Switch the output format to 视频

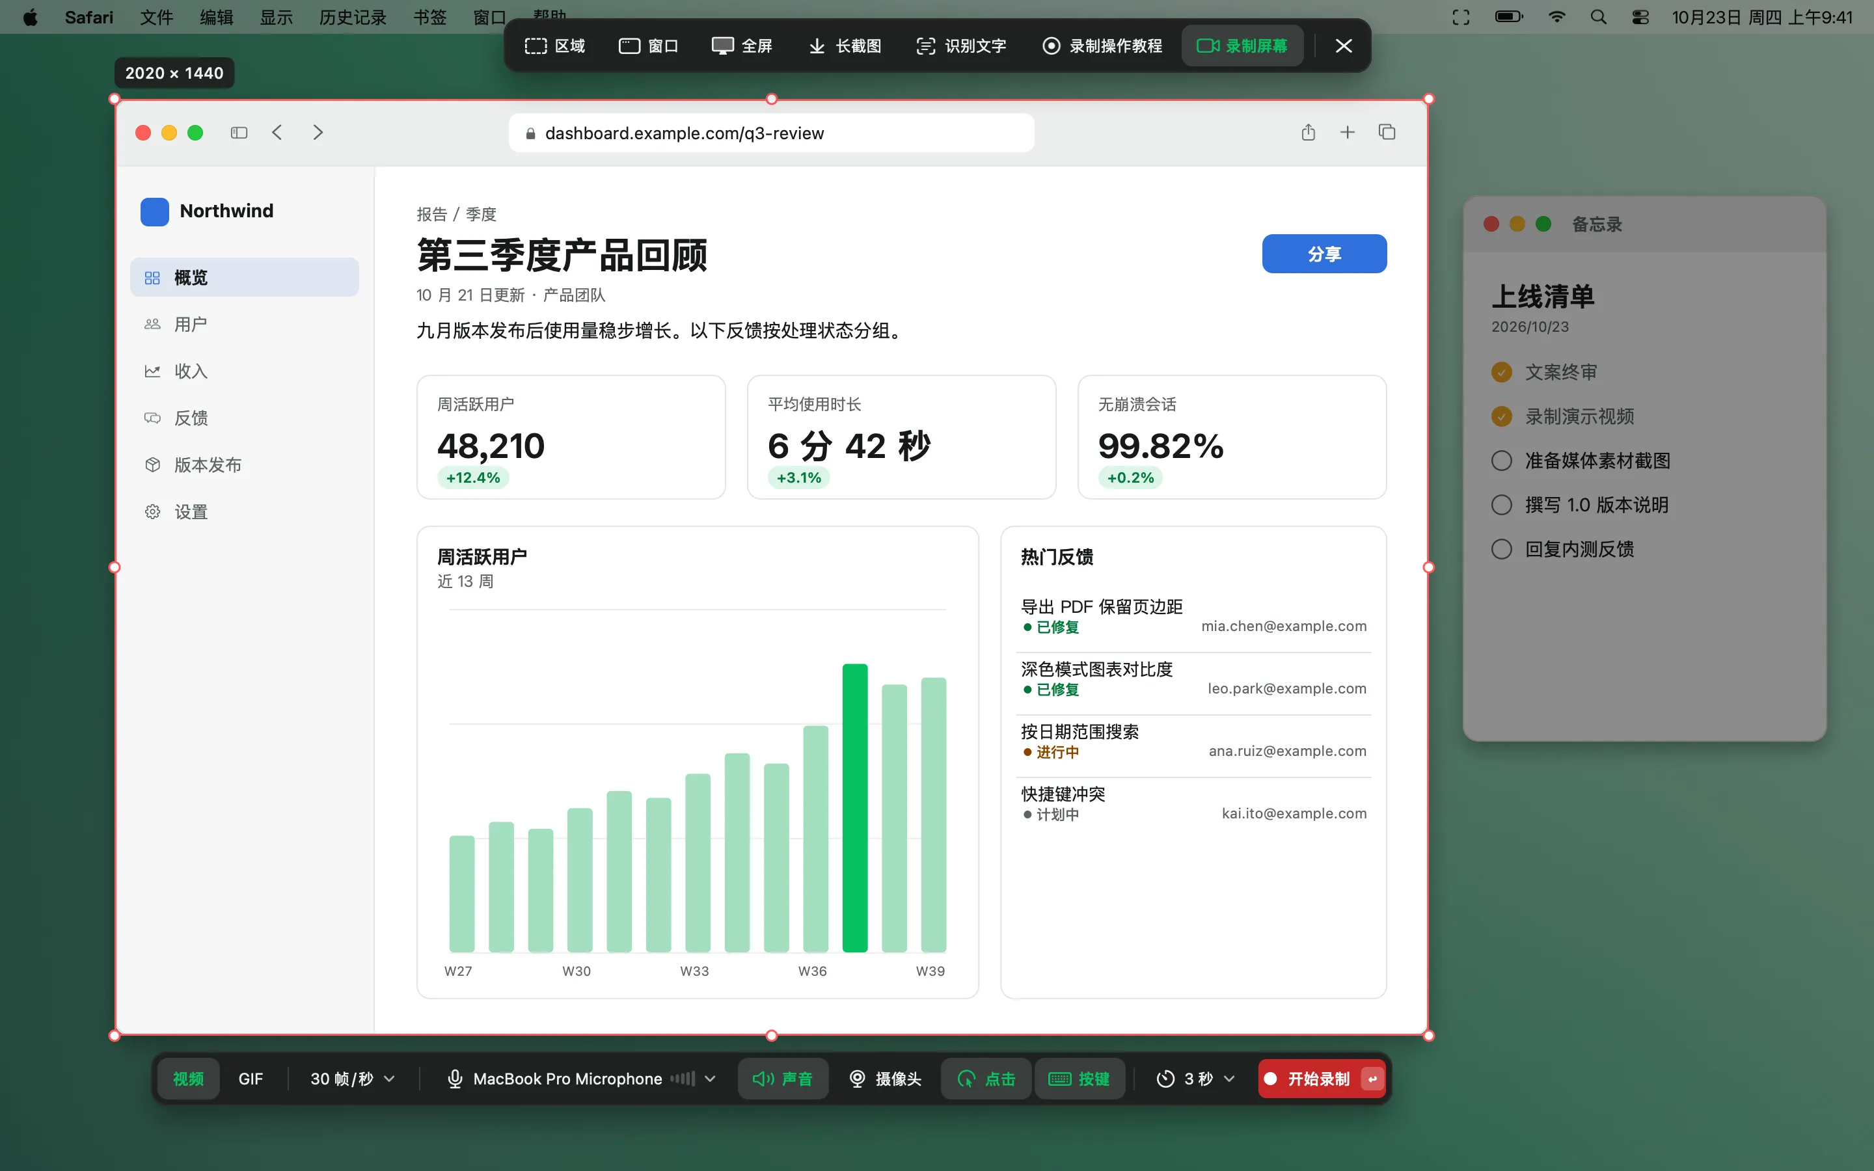tap(188, 1079)
